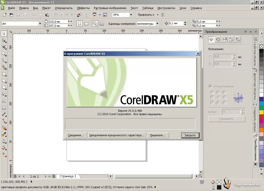This screenshot has width=264, height=191.
Task: Choose the Portrait orientation button
Action: pyautogui.click(x=80, y=23)
